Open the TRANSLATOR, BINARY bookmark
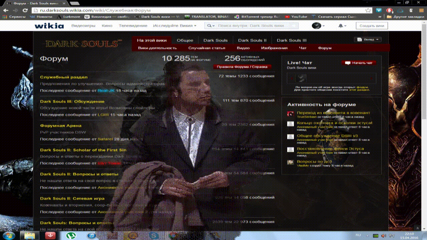This screenshot has height=240, width=427. [207, 17]
